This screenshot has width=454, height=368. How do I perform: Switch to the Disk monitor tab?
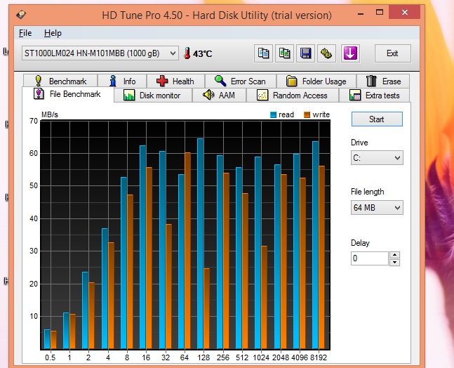point(153,96)
